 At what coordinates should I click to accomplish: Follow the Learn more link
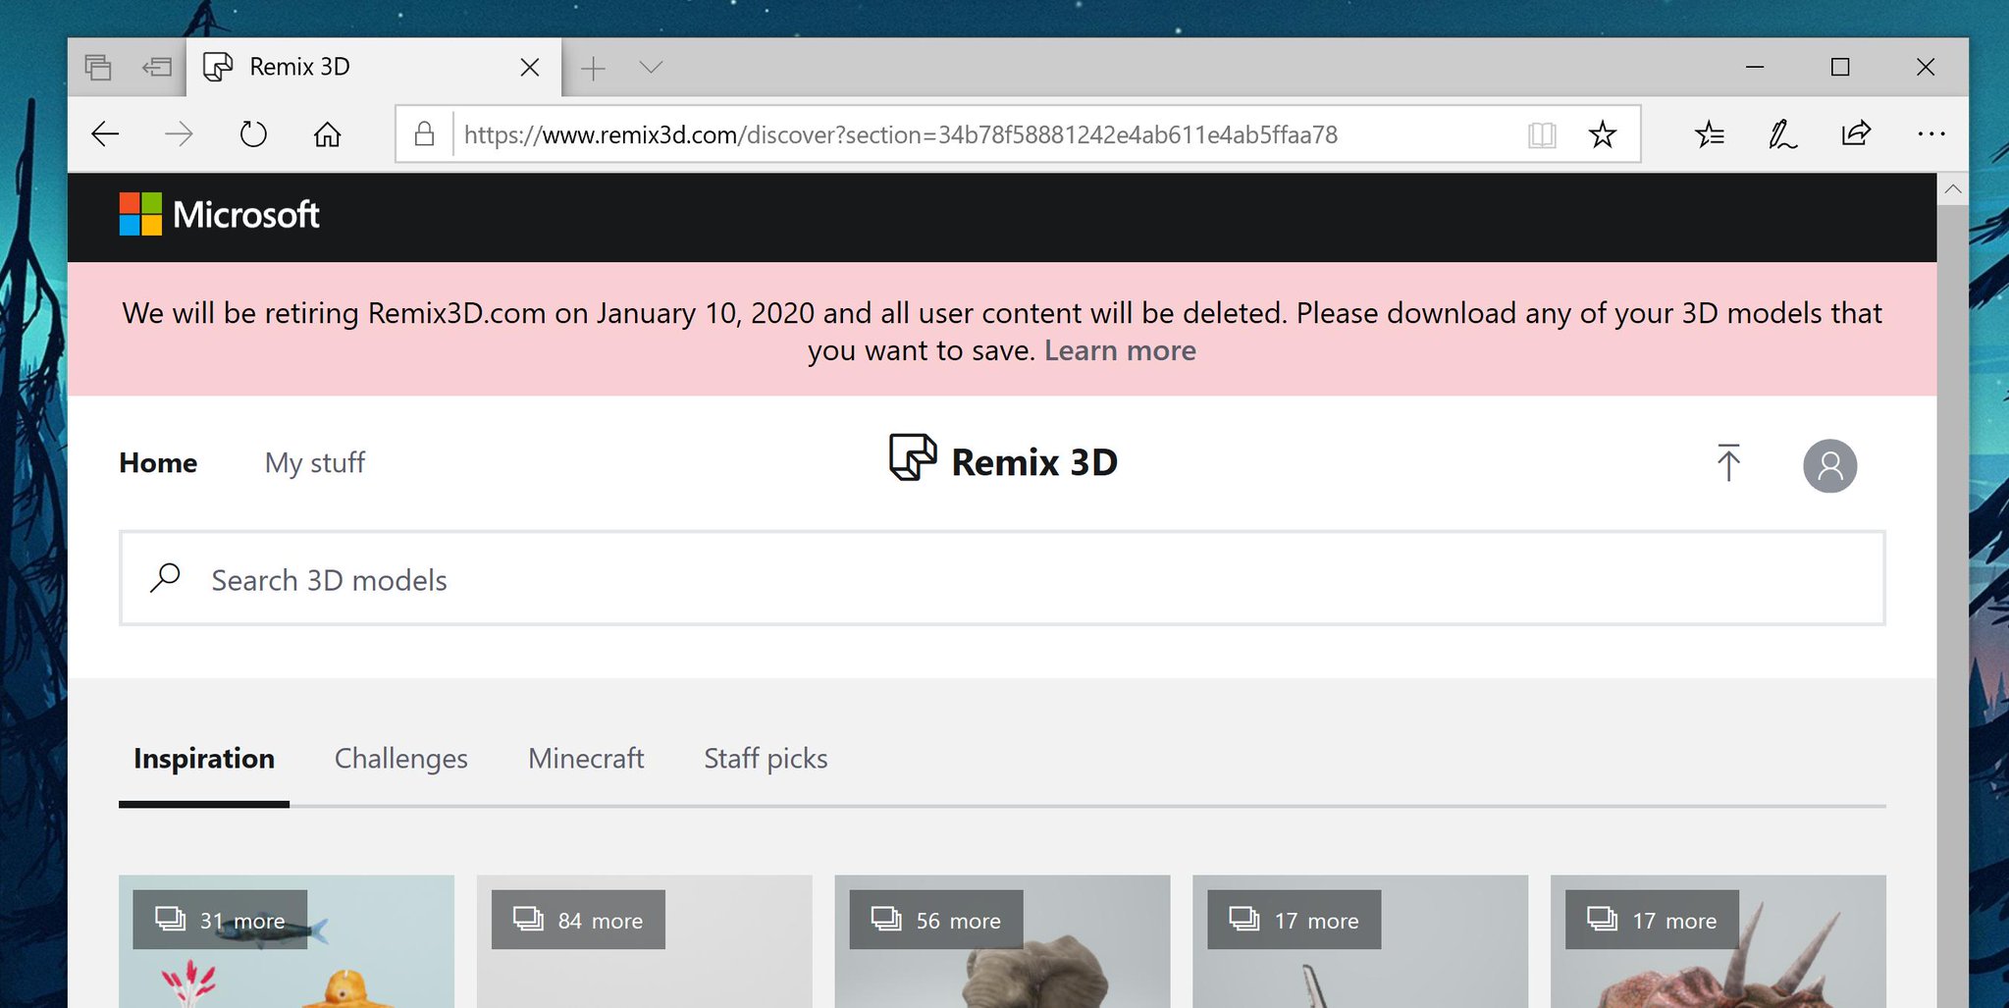click(x=1120, y=350)
